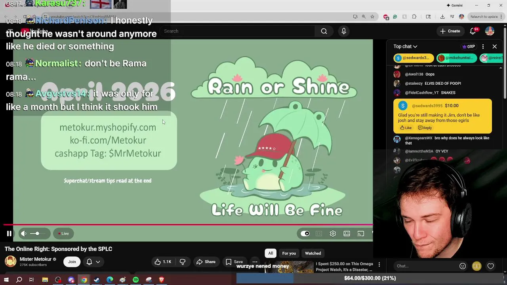The height and width of the screenshot is (285, 507).
Task: Toggle closed captions CC button
Action: tap(319, 234)
